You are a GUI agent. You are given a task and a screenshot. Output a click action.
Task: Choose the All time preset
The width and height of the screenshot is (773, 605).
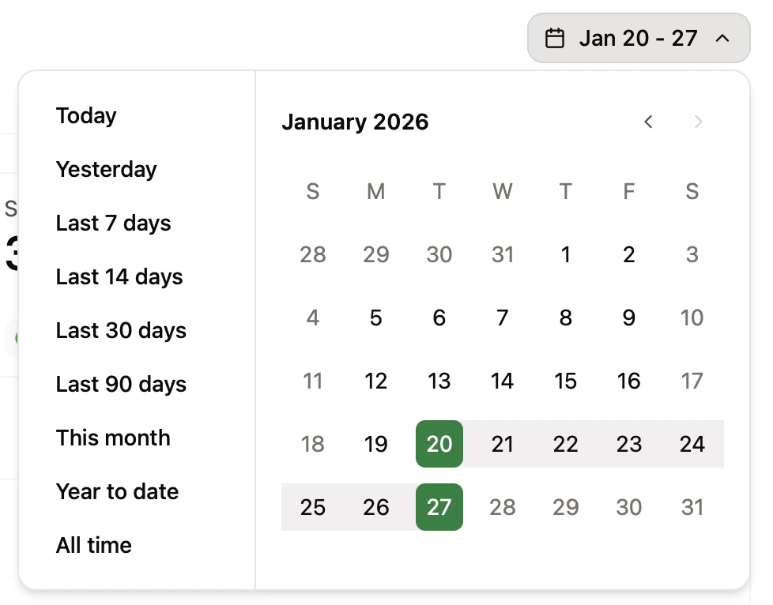coord(93,545)
